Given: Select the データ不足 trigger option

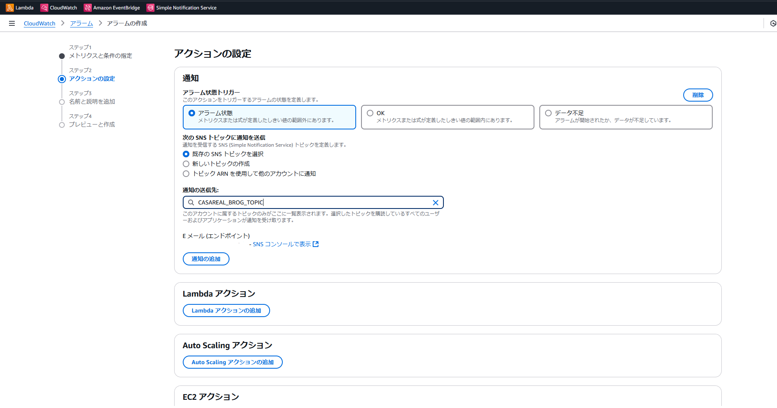Looking at the screenshot, I should click(x=626, y=117).
